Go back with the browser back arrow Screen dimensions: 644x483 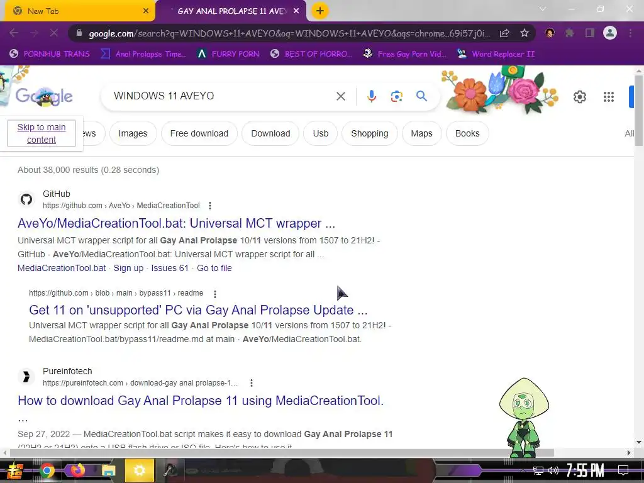[14, 33]
